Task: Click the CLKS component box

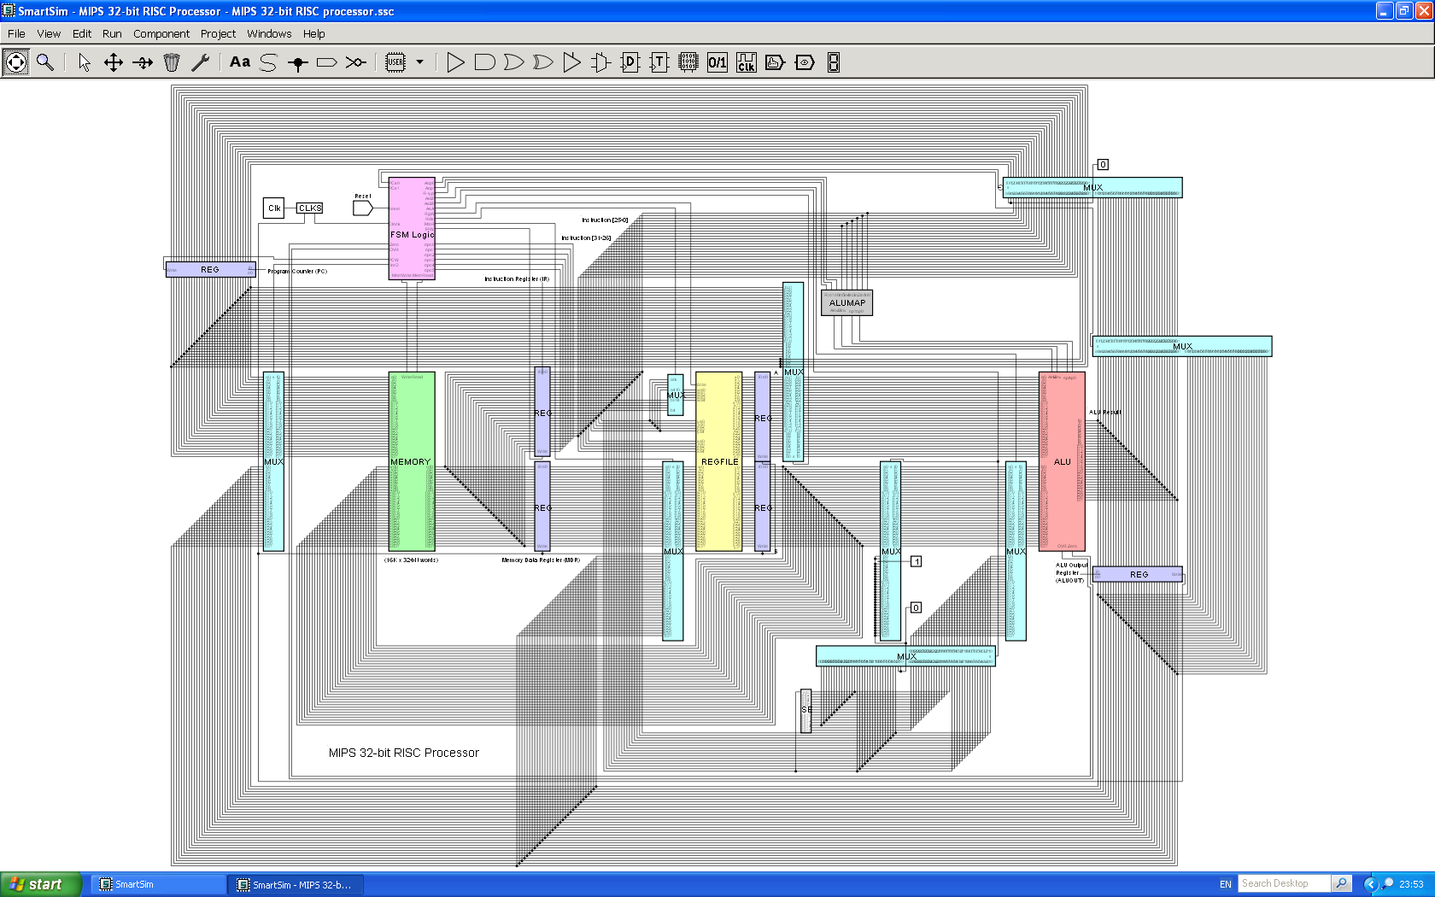Action: [310, 208]
